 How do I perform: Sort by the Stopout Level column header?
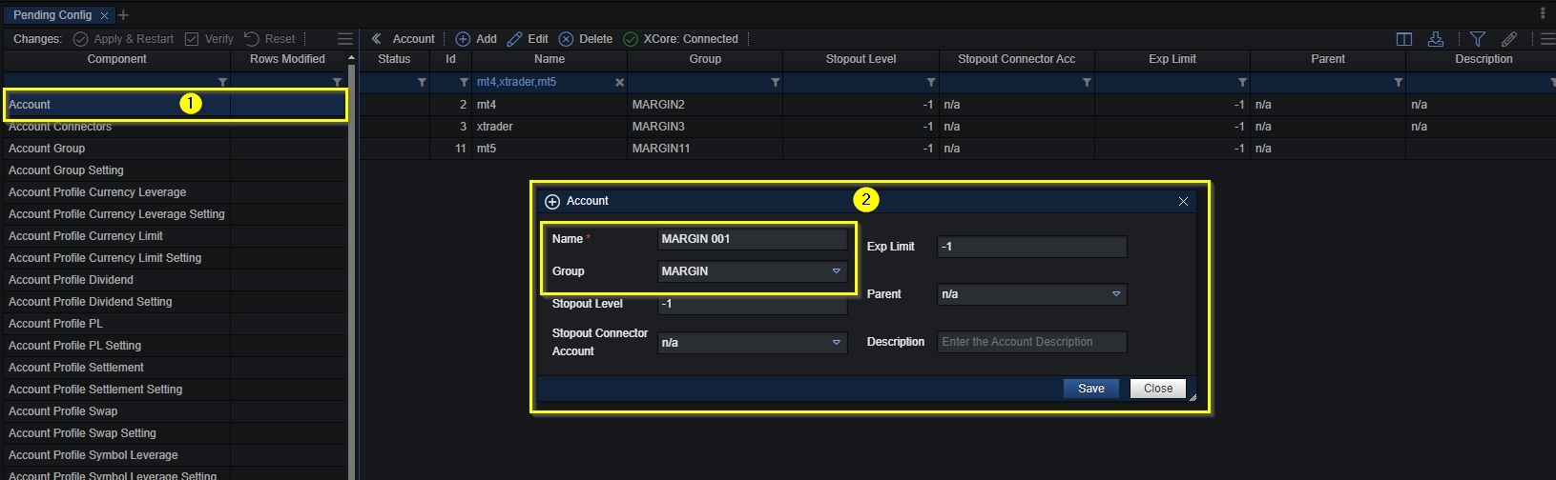861,59
